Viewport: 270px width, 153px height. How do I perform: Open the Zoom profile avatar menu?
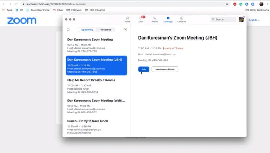(241, 19)
